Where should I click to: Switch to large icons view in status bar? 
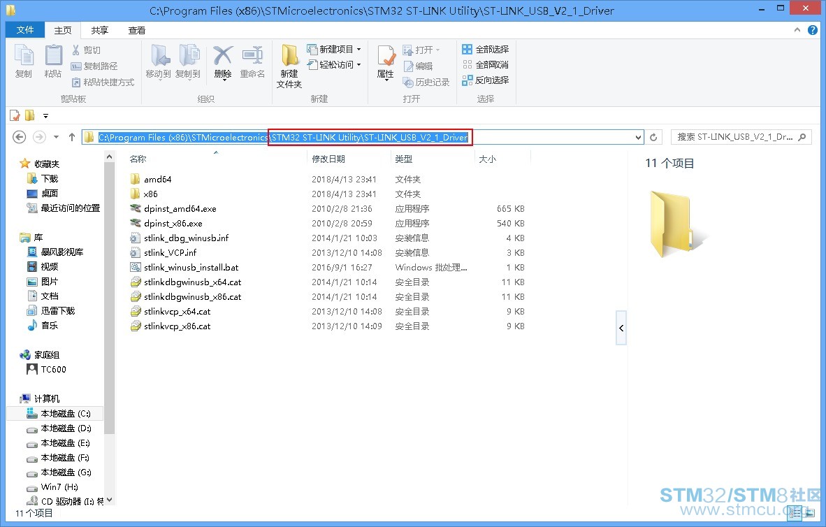810,513
